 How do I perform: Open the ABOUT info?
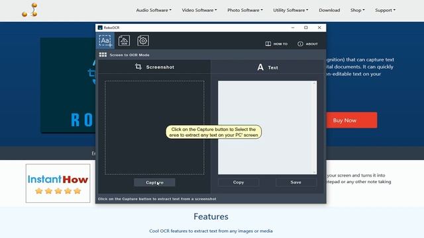coord(307,44)
